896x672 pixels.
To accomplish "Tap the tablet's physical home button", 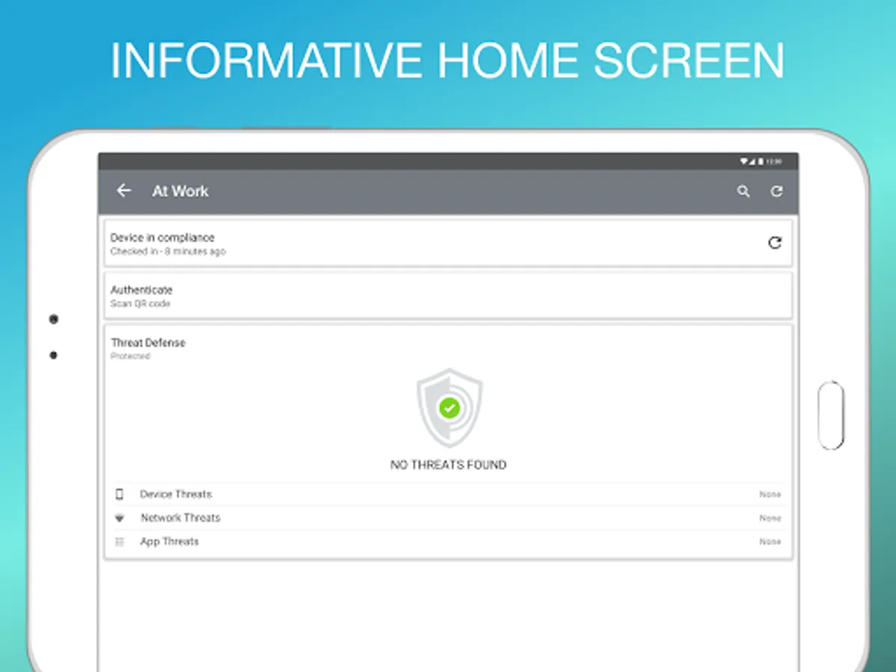I will tap(831, 416).
